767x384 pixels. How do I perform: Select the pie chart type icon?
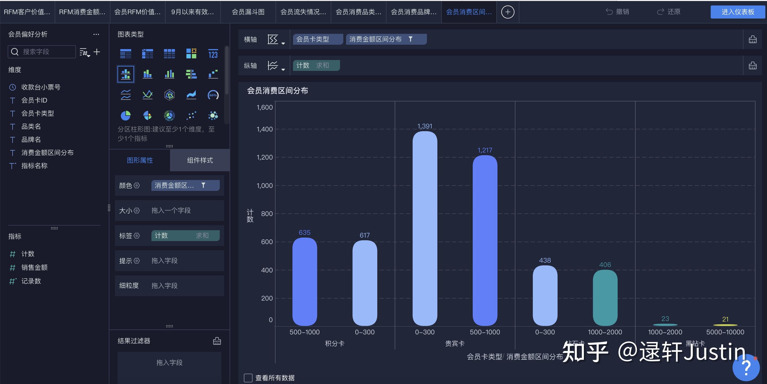pyautogui.click(x=126, y=116)
